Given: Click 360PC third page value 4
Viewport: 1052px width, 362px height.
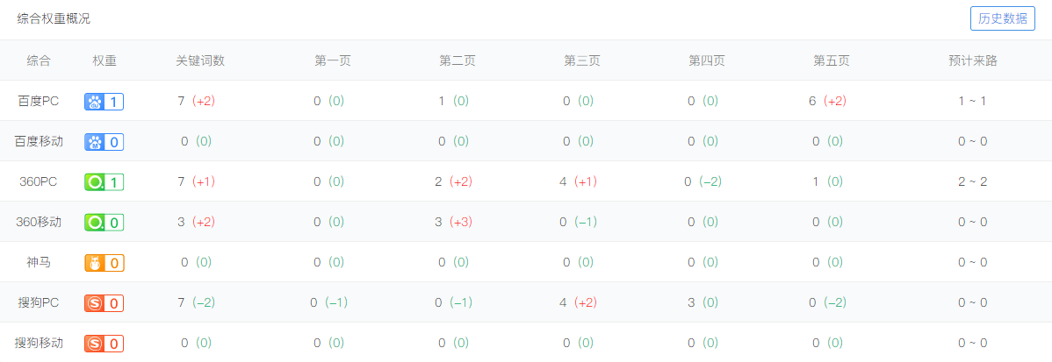Looking at the screenshot, I should coord(563,181).
